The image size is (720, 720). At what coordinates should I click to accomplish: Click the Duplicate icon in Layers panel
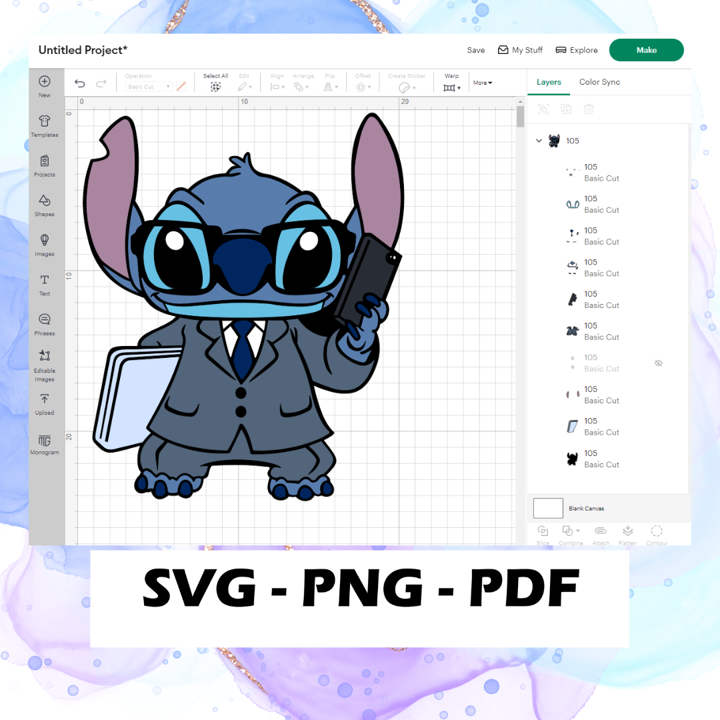point(566,109)
